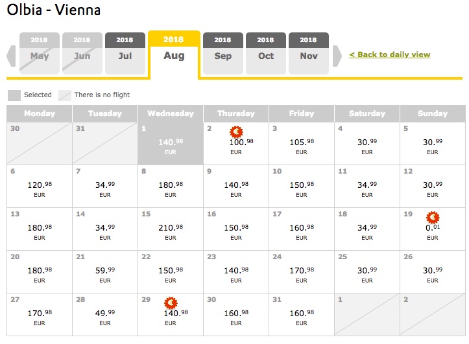Switch to the Sep 2018 tab
This screenshot has height=344, width=469.
223,53
